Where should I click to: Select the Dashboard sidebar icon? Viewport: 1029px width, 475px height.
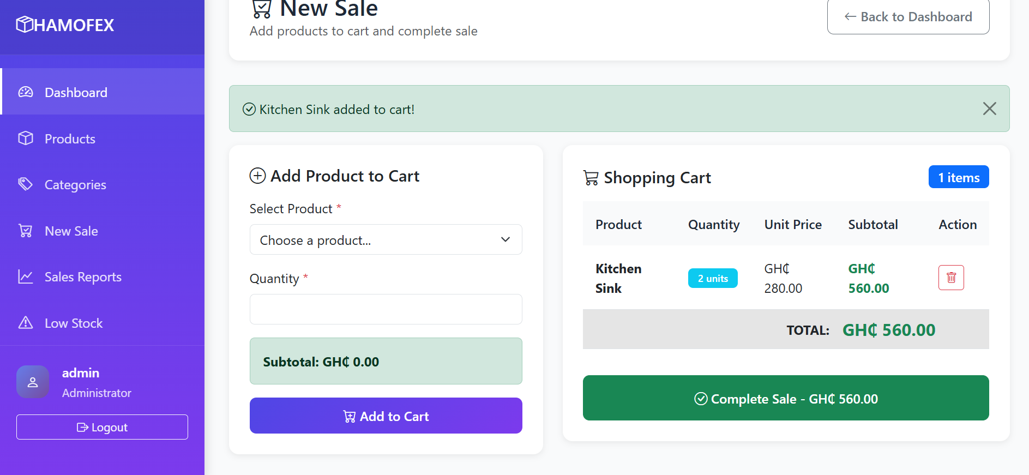(26, 92)
